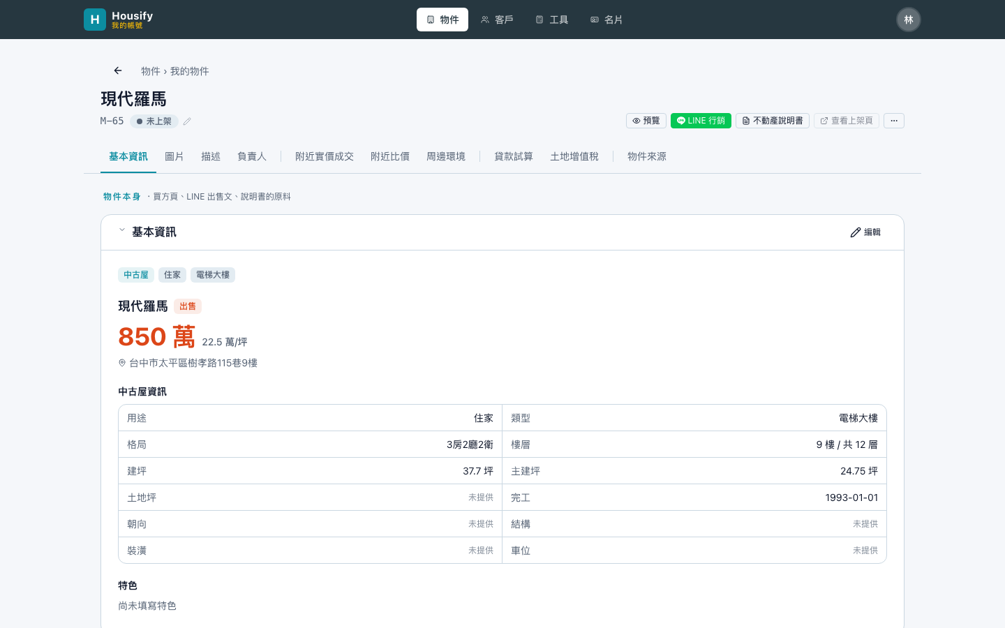This screenshot has width=1005, height=628.
Task: Go back using the left arrow
Action: 118,70
